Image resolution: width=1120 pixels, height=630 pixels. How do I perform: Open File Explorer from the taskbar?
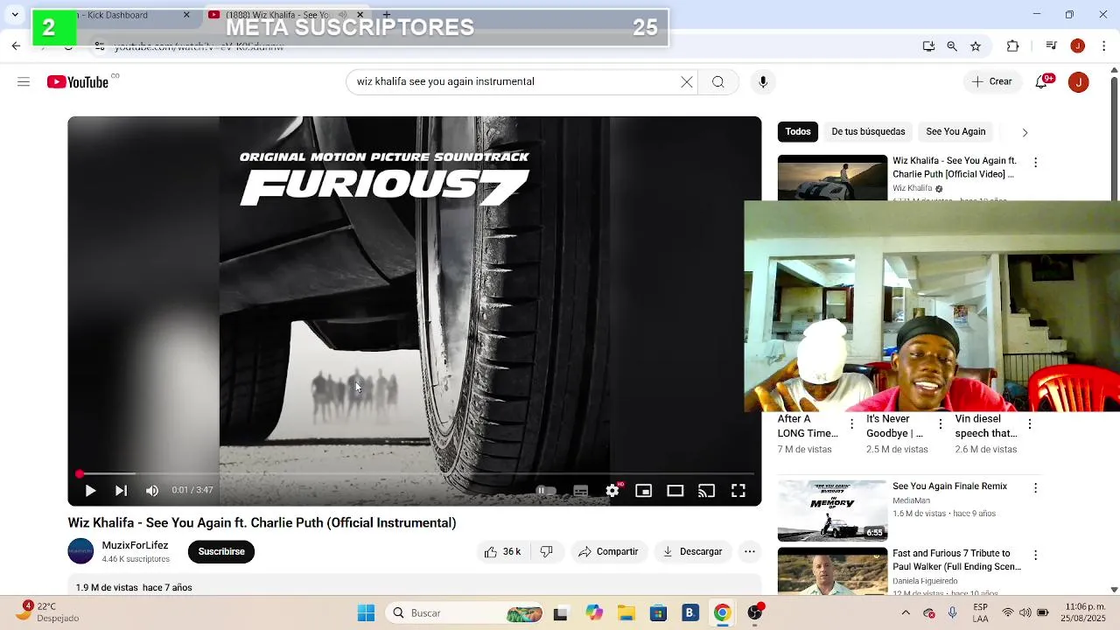tap(626, 613)
